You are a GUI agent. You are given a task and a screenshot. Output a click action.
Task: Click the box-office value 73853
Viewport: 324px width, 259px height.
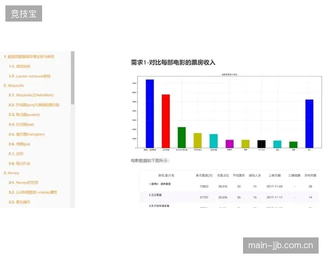point(204,186)
